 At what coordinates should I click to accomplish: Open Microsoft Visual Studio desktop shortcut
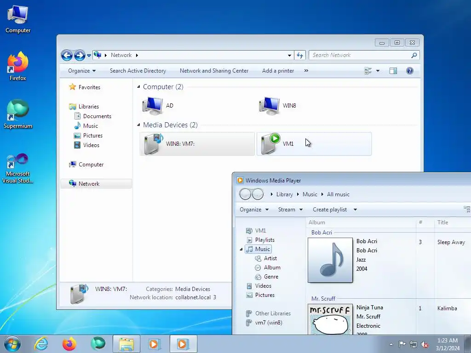tap(18, 168)
